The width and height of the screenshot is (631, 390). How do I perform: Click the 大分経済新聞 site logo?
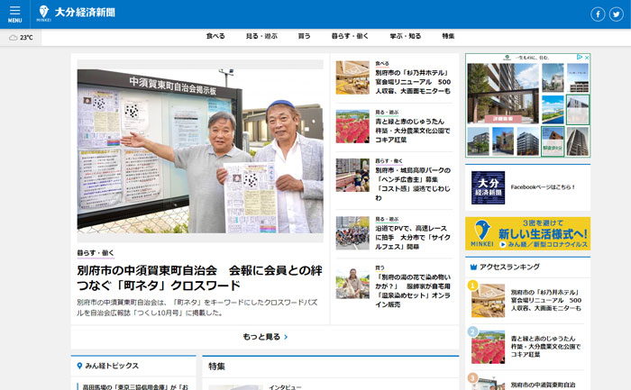click(x=77, y=13)
